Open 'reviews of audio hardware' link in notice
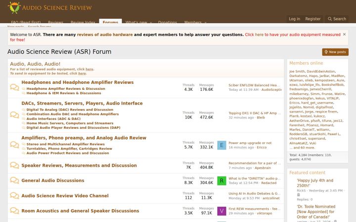The height and width of the screenshot is (222, 356). coord(105,35)
